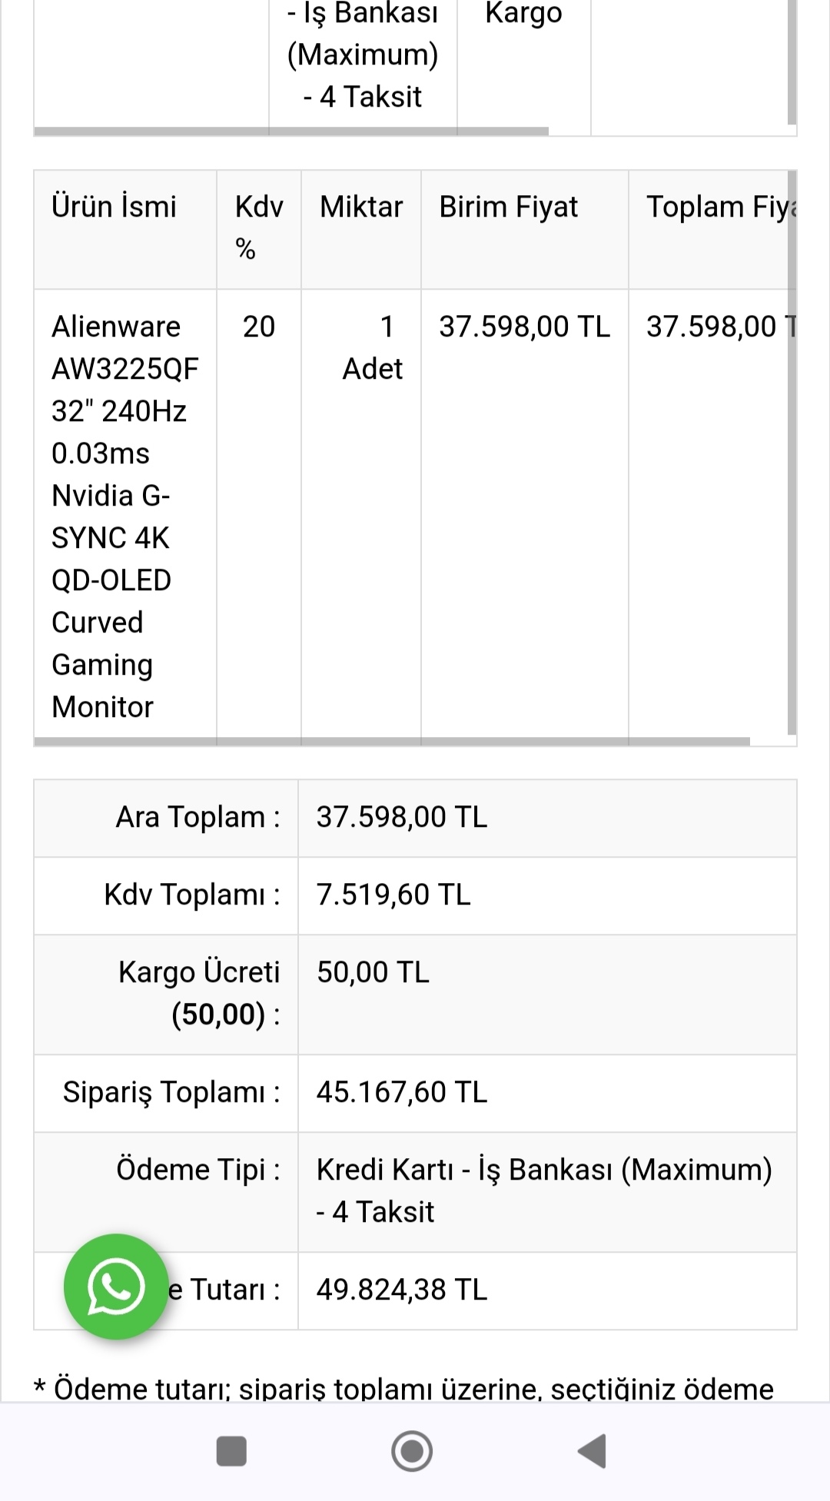Click the Miktar column header

tap(361, 207)
